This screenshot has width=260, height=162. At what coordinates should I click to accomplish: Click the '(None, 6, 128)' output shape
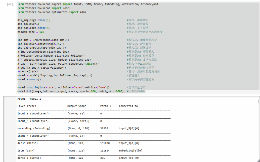pyautogui.click(x=78, y=128)
